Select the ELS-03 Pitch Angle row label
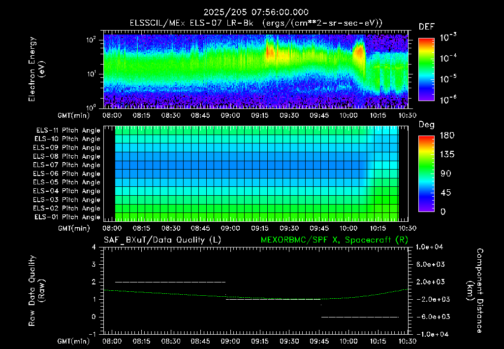Image resolution: width=504 pixels, height=349 pixels. click(x=66, y=200)
